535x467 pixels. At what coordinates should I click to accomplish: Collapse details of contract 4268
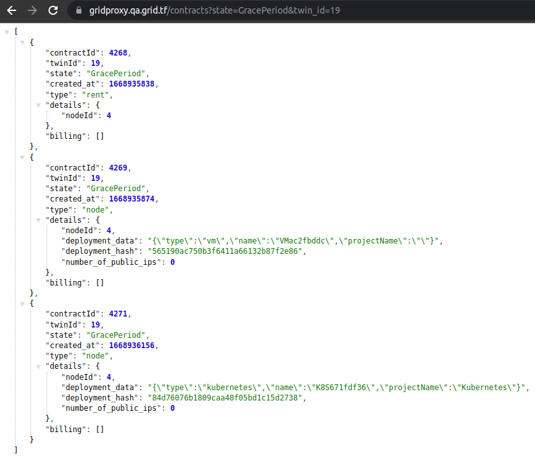click(x=39, y=105)
